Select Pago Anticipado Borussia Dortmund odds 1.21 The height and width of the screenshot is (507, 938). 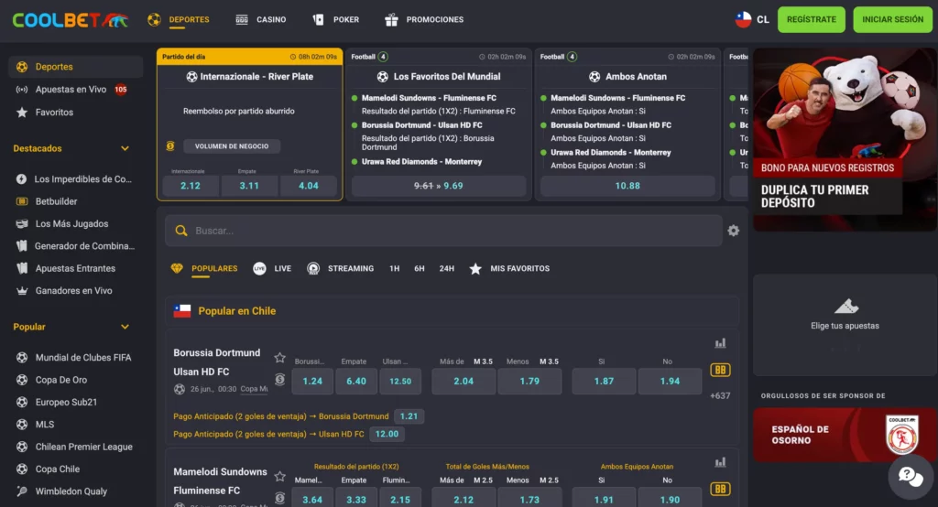pyautogui.click(x=409, y=416)
